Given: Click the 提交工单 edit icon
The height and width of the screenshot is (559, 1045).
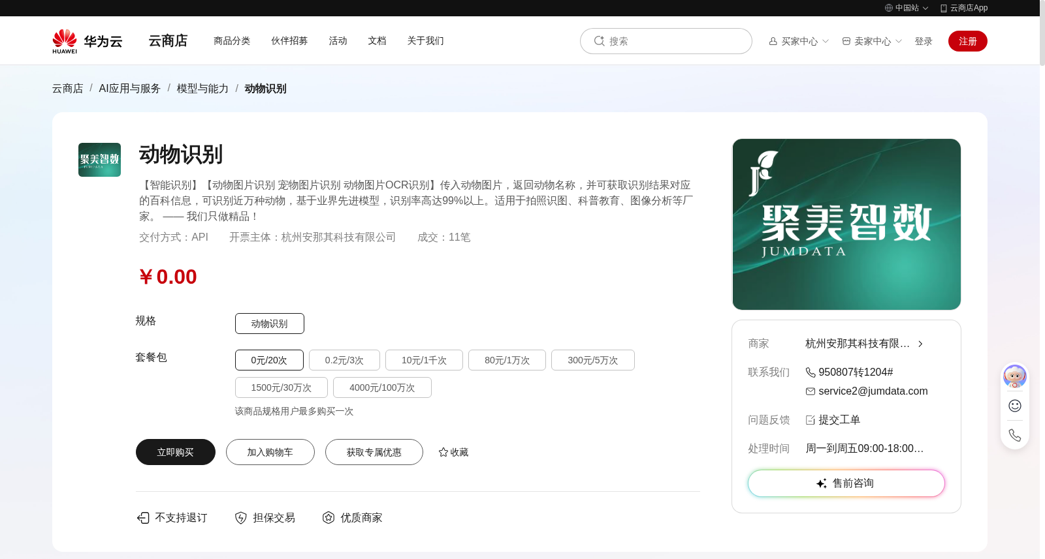Looking at the screenshot, I should click(811, 420).
